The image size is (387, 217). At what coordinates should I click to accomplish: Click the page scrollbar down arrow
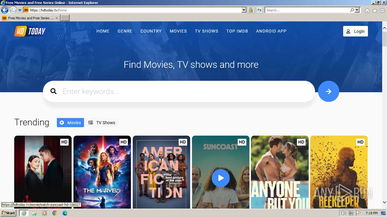pos(385,202)
